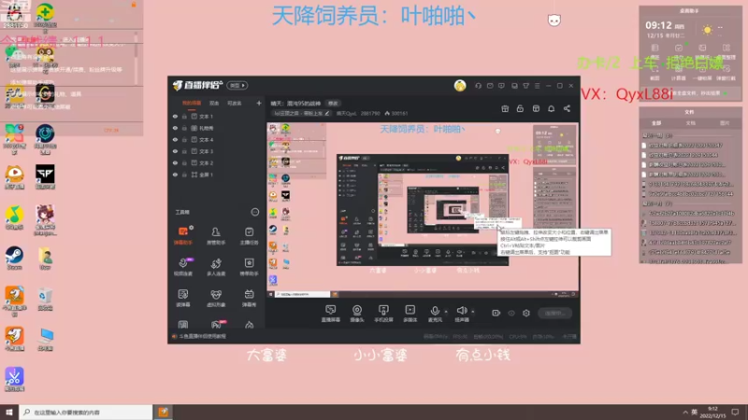
Task: Toggle visibility of 文本 1 source
Action: [175, 116]
